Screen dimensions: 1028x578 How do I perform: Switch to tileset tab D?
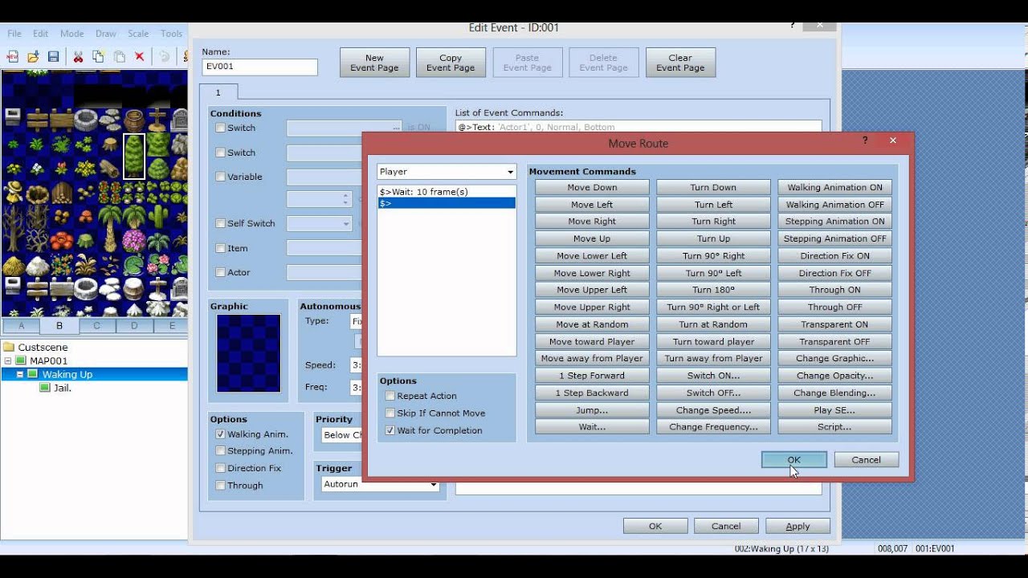[x=134, y=326]
